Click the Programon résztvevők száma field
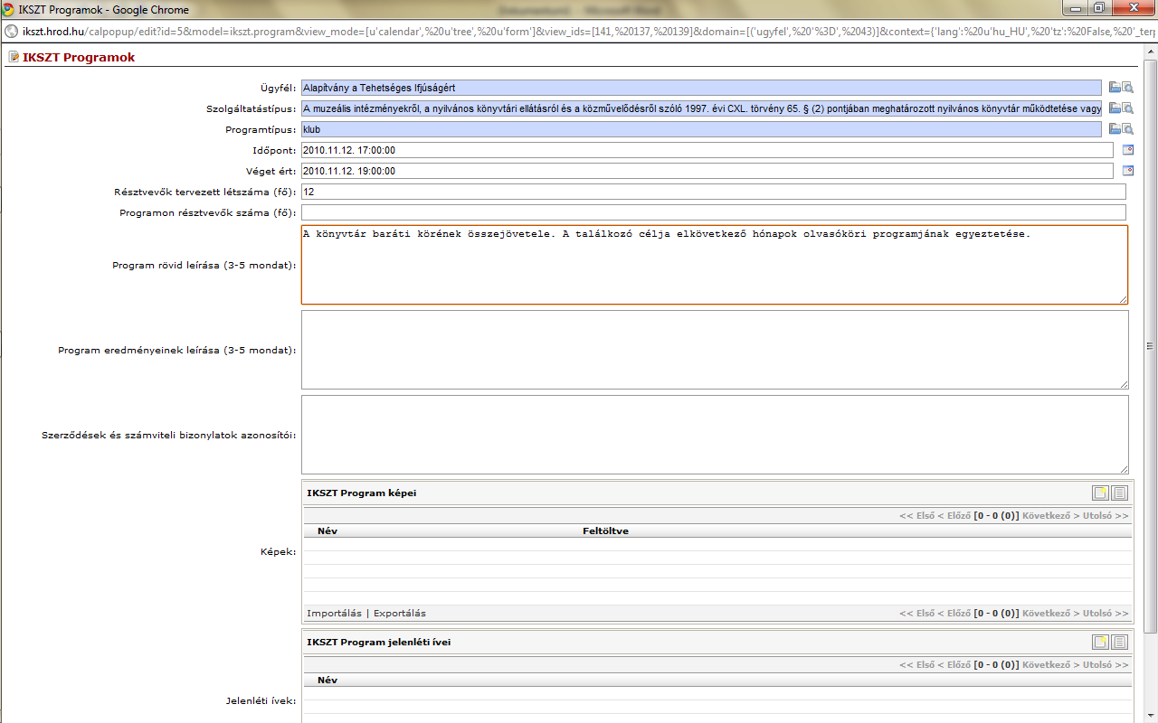Viewport: 1158px width, 723px height. tap(714, 212)
